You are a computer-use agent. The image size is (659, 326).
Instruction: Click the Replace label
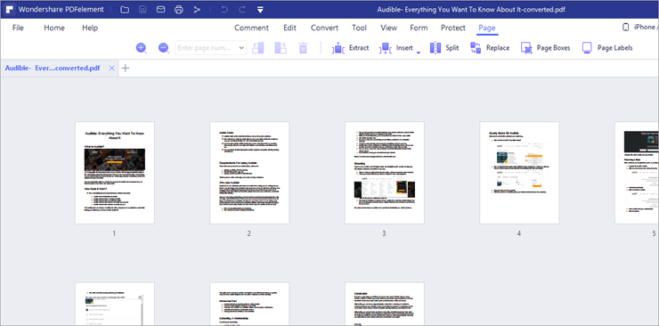pyautogui.click(x=498, y=48)
